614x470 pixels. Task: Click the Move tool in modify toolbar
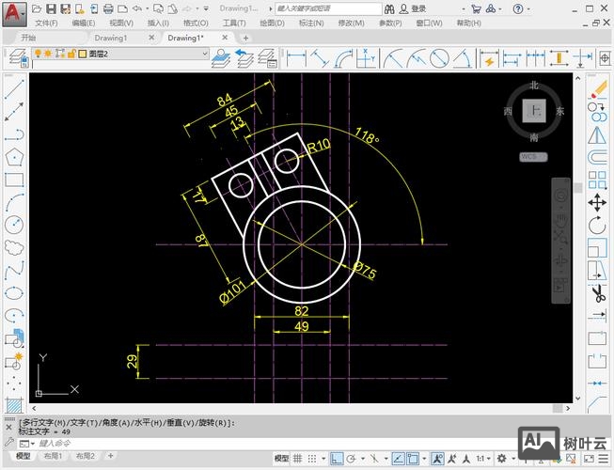pyautogui.click(x=597, y=202)
